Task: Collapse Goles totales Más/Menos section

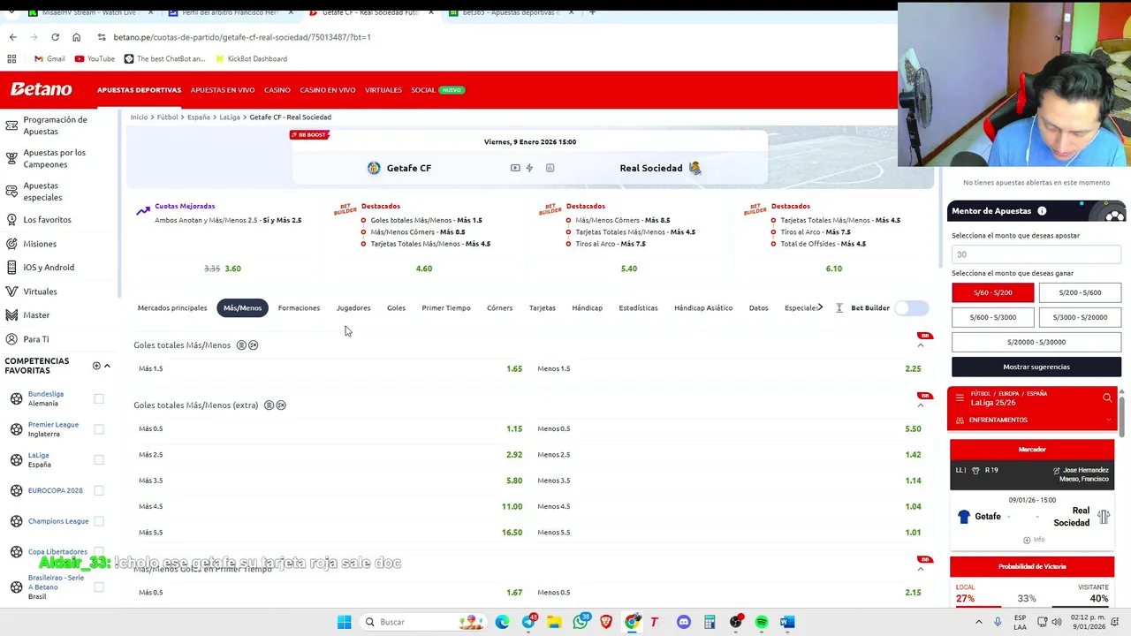Action: (920, 345)
